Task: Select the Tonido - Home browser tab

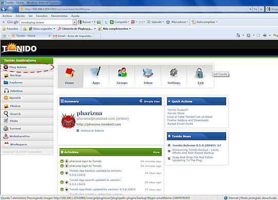Action: (x=31, y=36)
